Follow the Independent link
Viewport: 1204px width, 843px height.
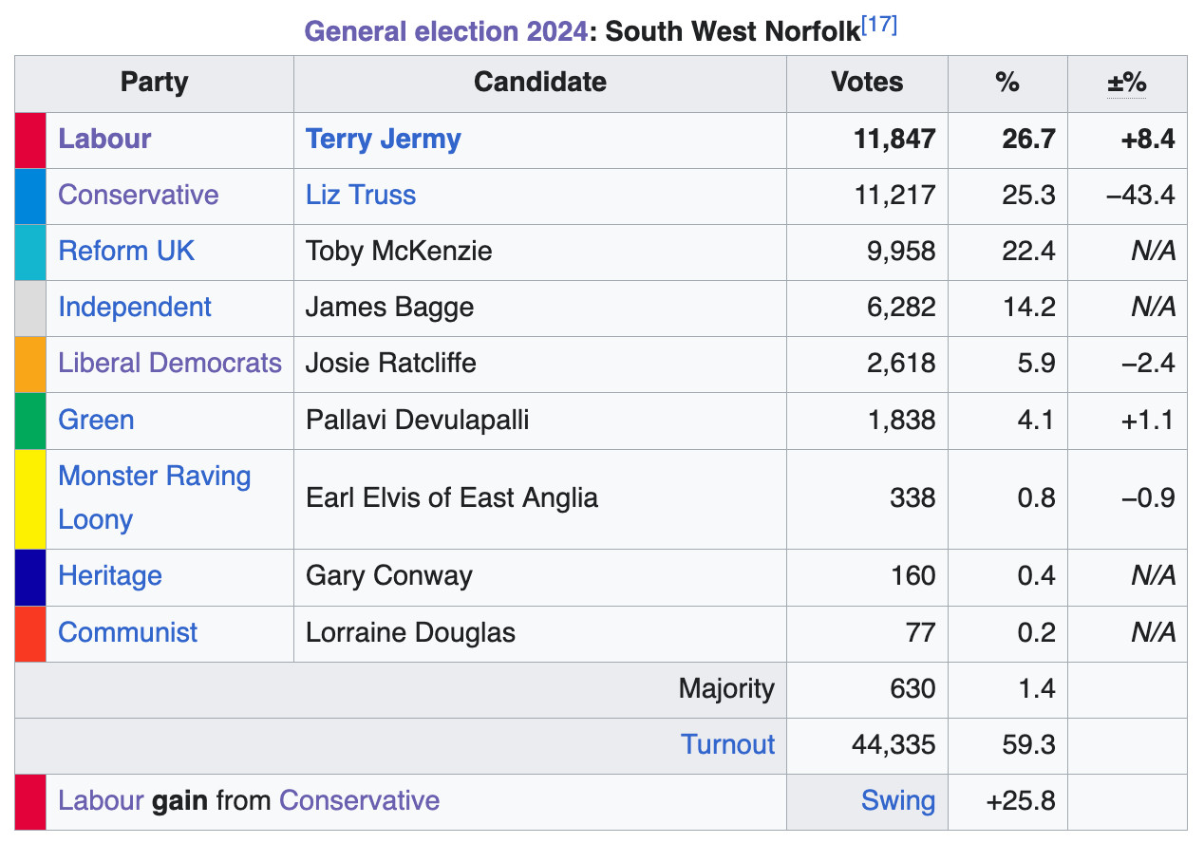(x=135, y=307)
